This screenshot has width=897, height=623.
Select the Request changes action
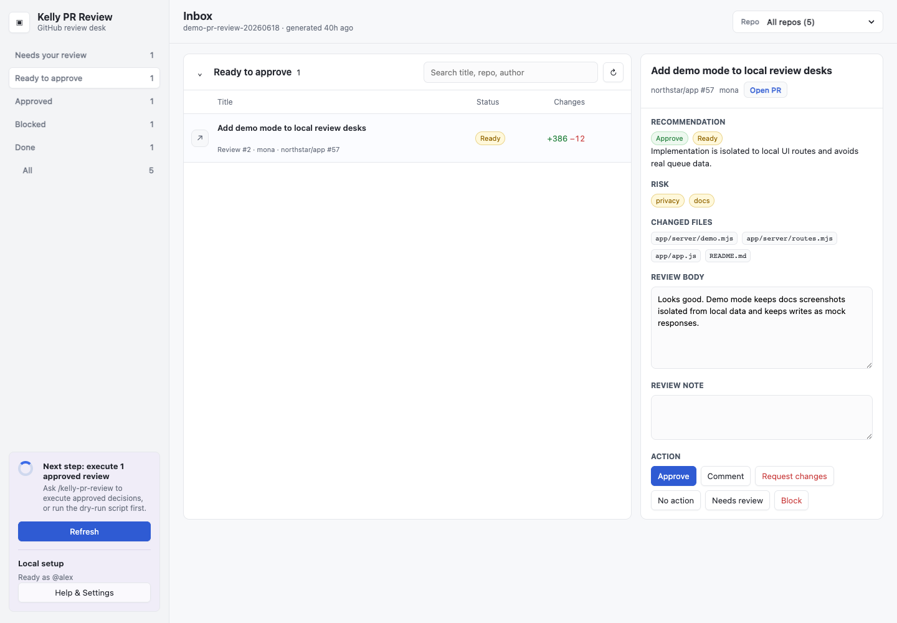[794, 476]
